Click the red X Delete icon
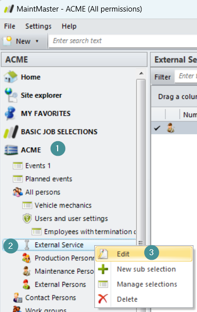197x312 pixels. [x=103, y=299]
